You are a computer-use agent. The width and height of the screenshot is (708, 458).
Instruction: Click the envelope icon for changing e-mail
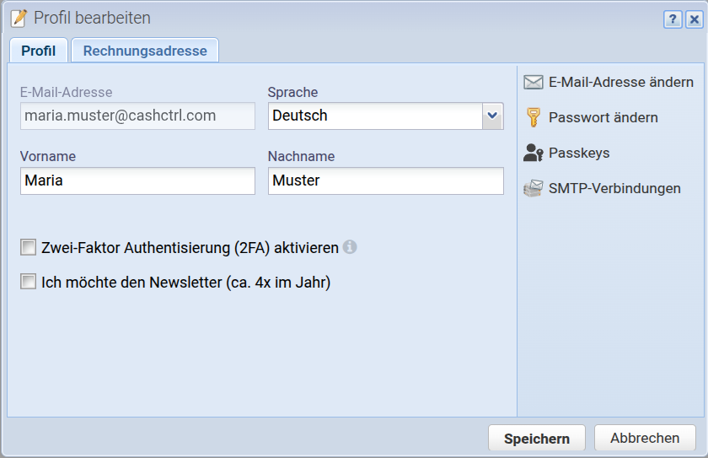534,82
